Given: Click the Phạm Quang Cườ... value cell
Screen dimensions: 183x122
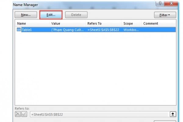Looking at the screenshot, I should pos(67,30).
